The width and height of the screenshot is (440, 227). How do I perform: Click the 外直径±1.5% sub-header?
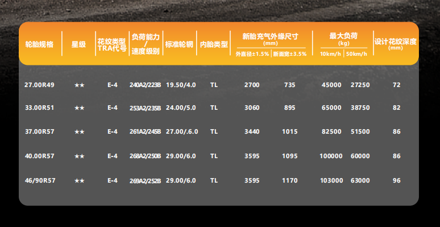252,54
